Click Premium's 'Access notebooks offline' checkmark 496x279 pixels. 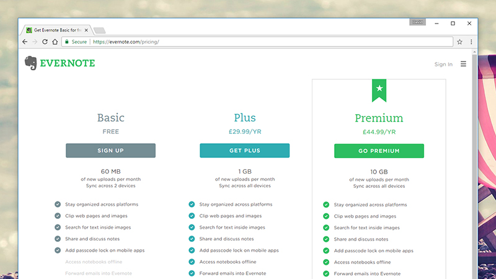point(326,262)
